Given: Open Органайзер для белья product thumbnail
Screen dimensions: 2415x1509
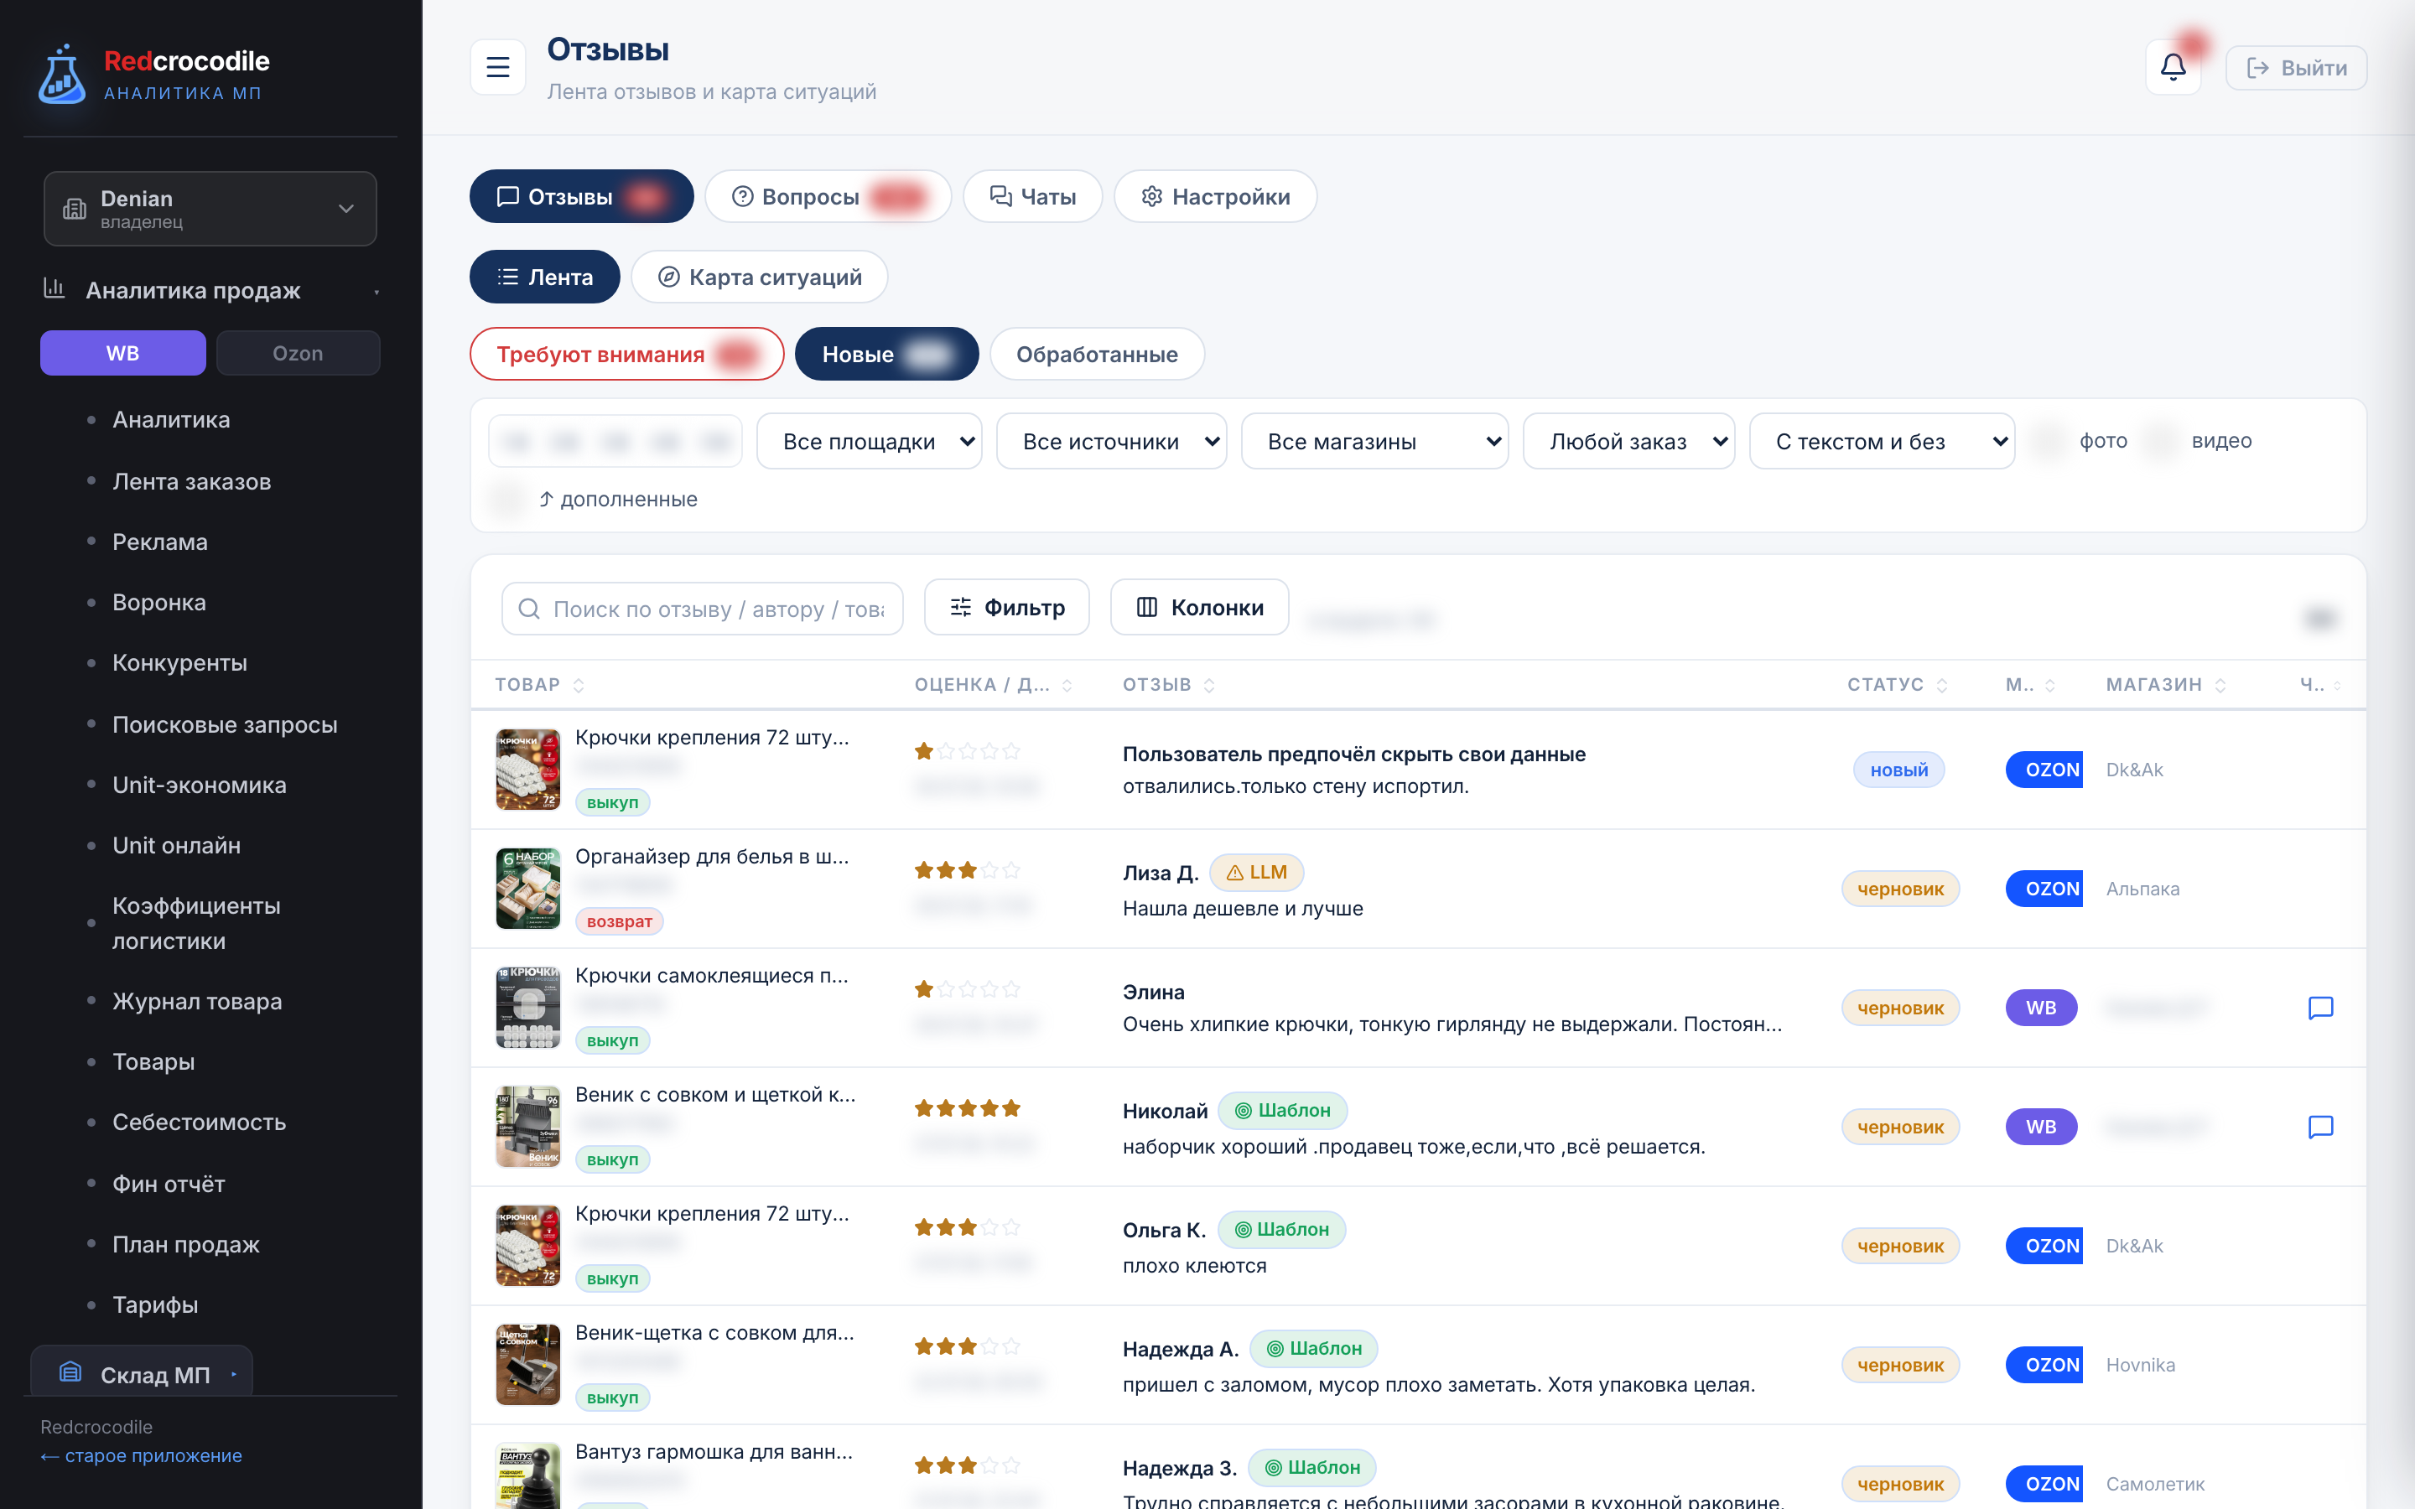Looking at the screenshot, I should point(528,889).
